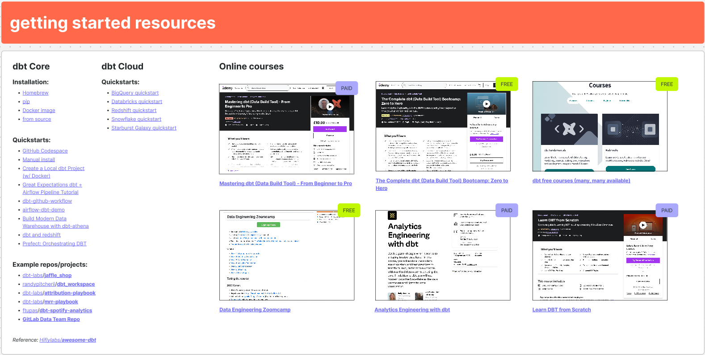This screenshot has width=705, height=355.
Task: Click PAID badge on Learn DBT from Scratch
Action: (667, 211)
